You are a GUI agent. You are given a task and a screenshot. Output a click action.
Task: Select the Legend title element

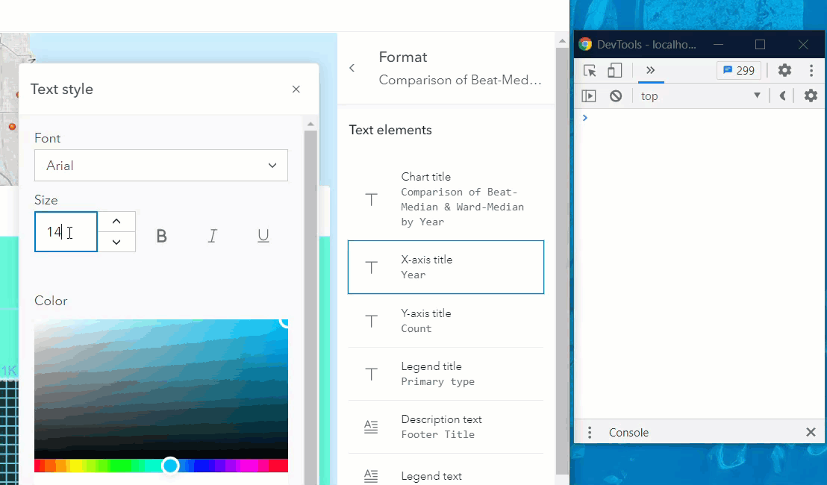pos(446,374)
